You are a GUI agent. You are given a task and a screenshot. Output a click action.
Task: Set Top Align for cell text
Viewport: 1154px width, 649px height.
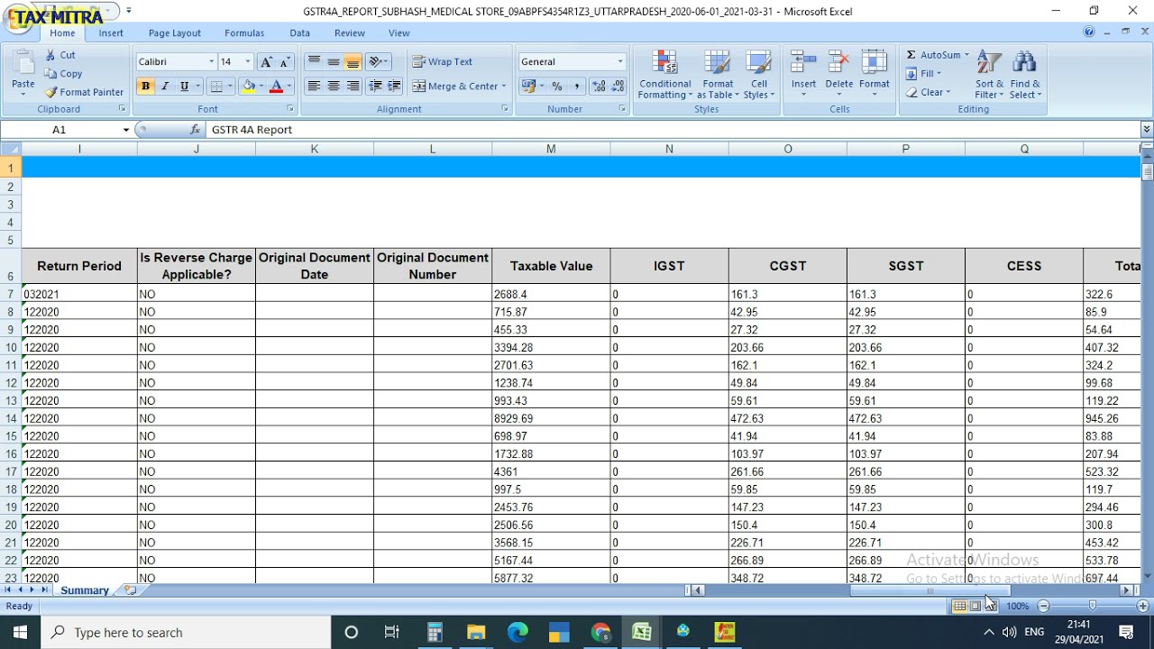tap(314, 62)
